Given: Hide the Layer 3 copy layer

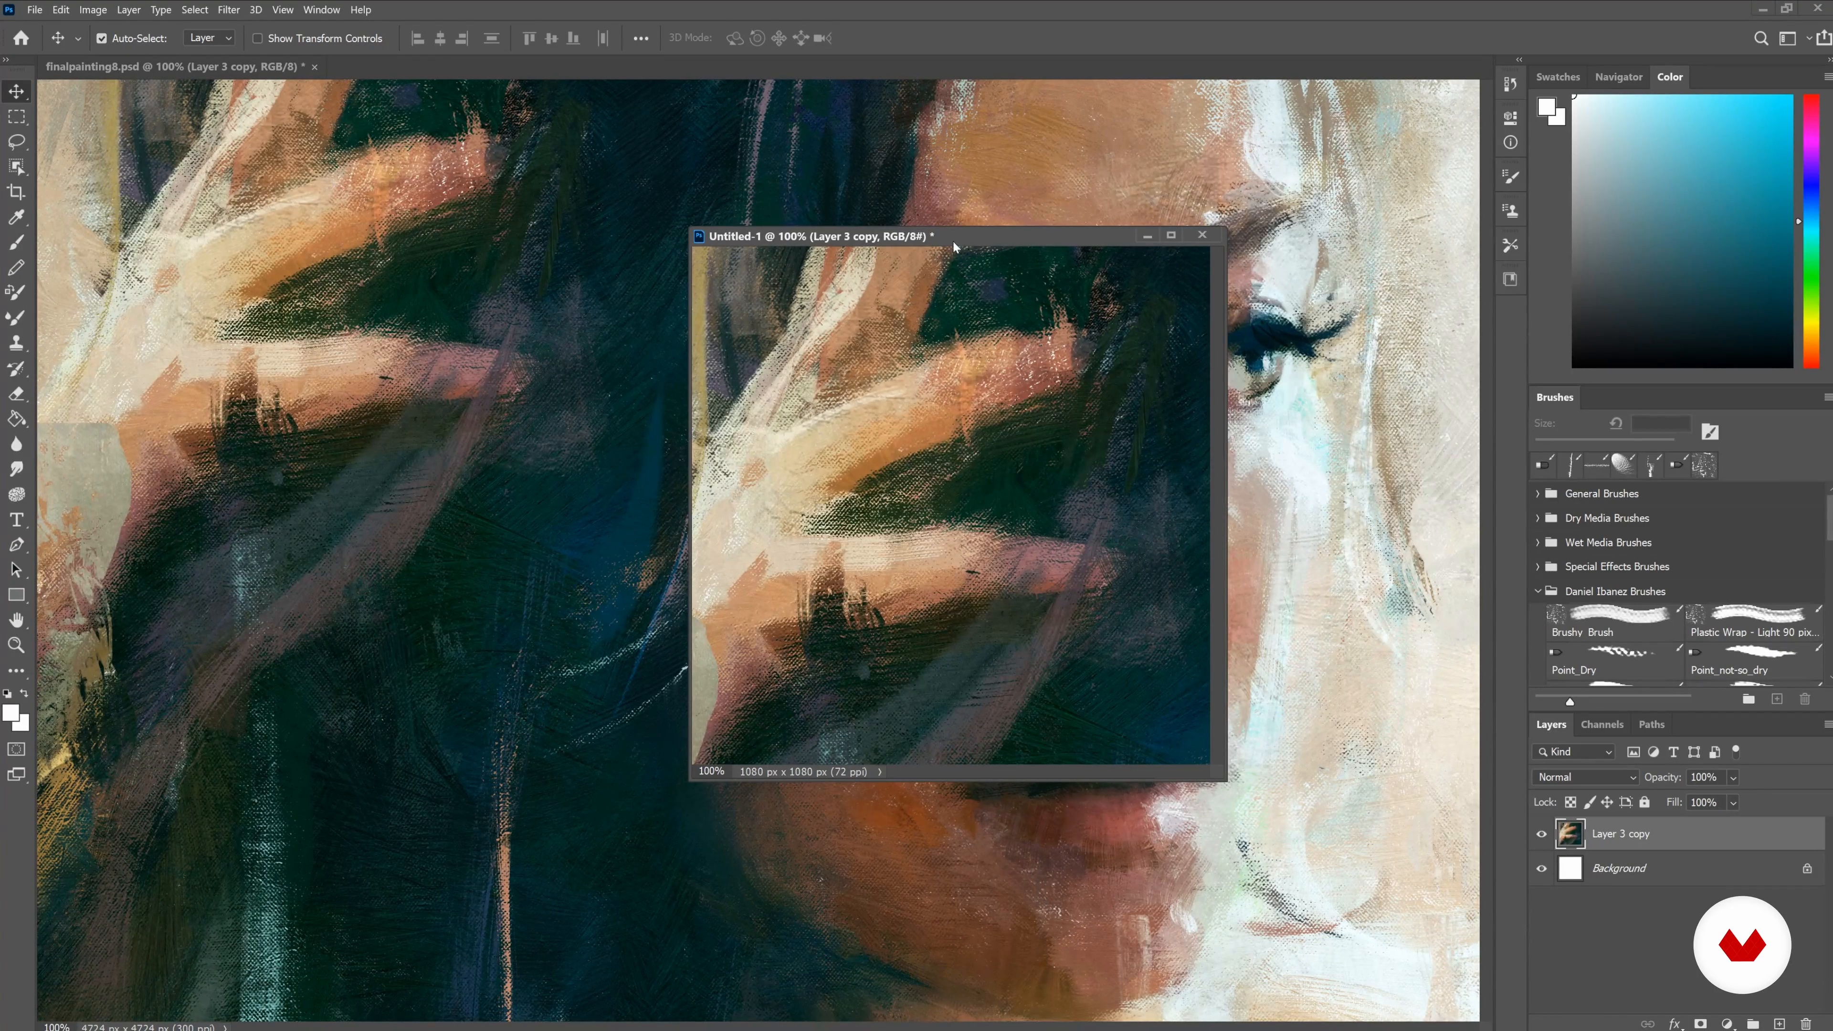Looking at the screenshot, I should (1541, 834).
